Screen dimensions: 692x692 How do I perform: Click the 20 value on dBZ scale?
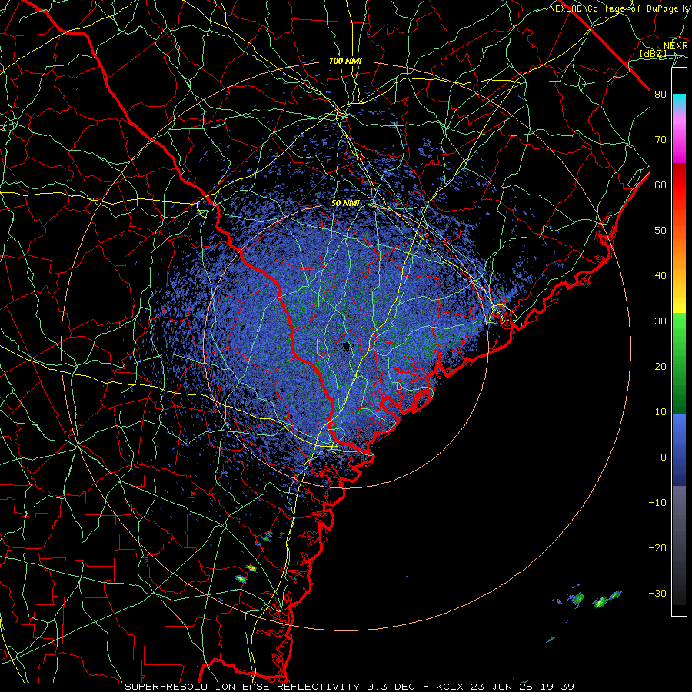[660, 366]
